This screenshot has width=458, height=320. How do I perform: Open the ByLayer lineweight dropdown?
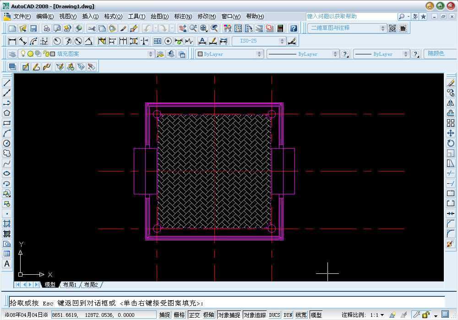[381, 54]
